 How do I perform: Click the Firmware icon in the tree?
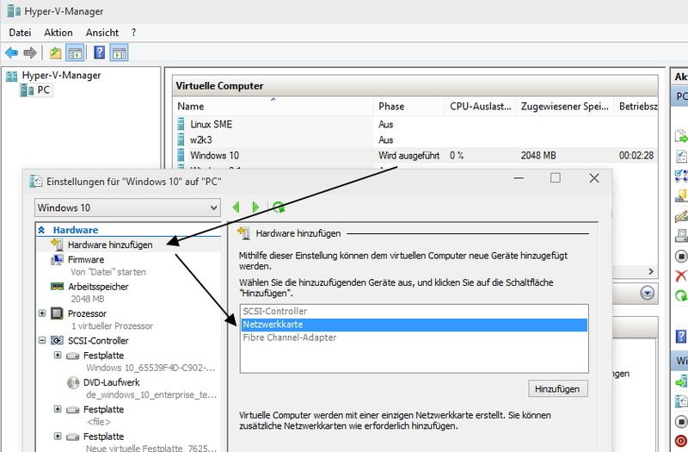(57, 260)
